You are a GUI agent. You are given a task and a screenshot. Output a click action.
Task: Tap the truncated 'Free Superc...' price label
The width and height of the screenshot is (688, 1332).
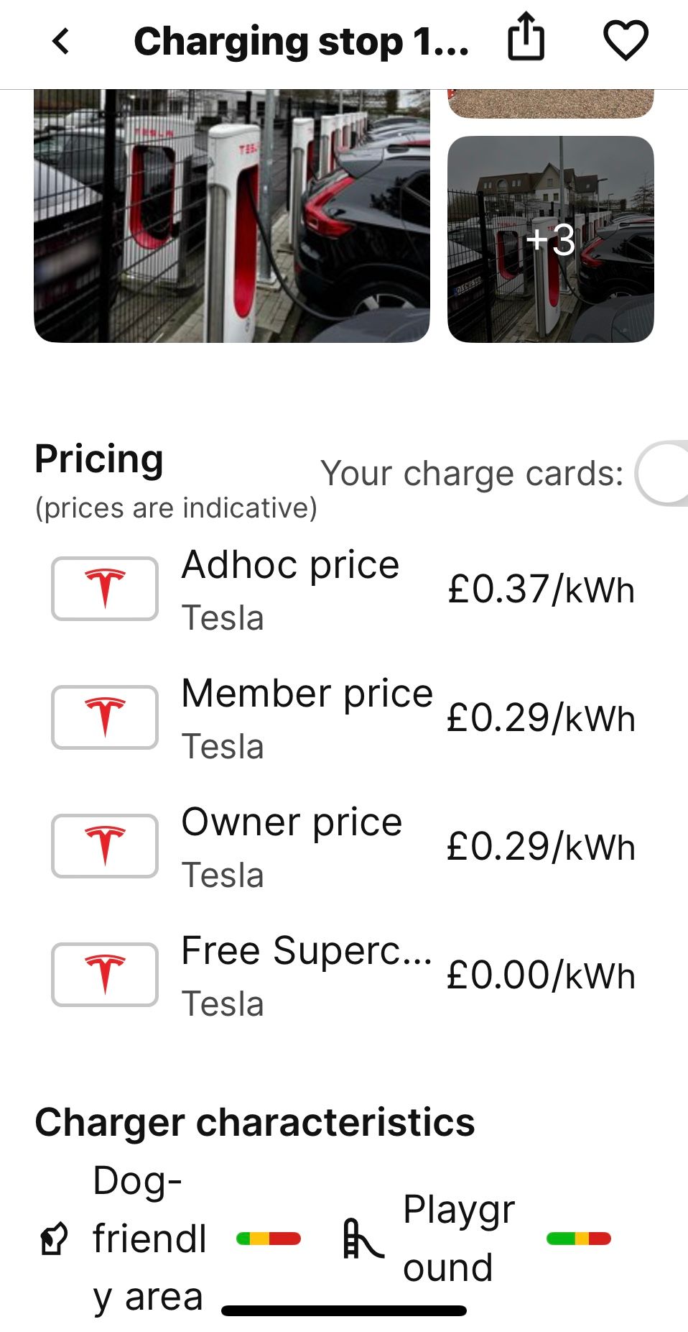[307, 951]
